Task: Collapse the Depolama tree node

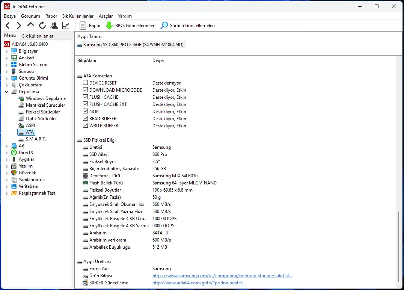Action: click(7, 92)
